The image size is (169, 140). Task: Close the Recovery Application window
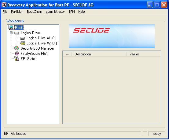164,5
